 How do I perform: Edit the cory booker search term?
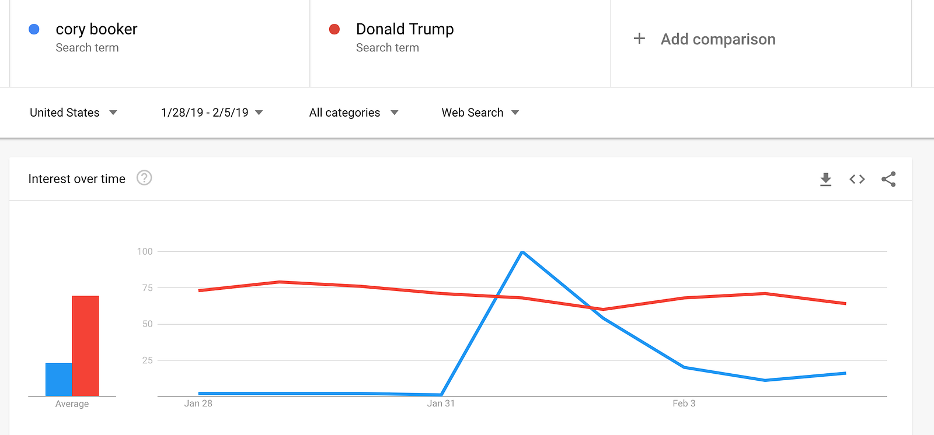[96, 29]
